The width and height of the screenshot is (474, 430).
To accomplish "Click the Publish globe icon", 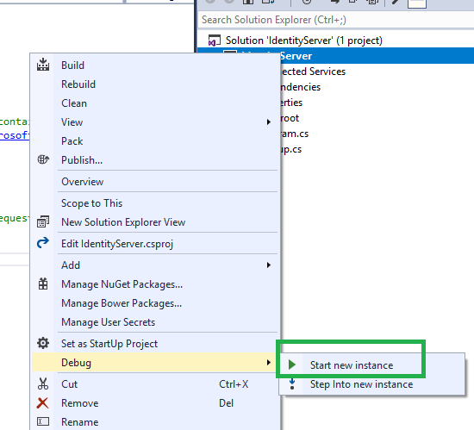I will [43, 159].
